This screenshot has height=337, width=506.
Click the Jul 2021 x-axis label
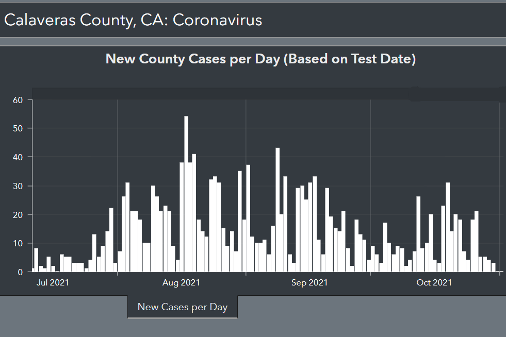[x=54, y=282]
